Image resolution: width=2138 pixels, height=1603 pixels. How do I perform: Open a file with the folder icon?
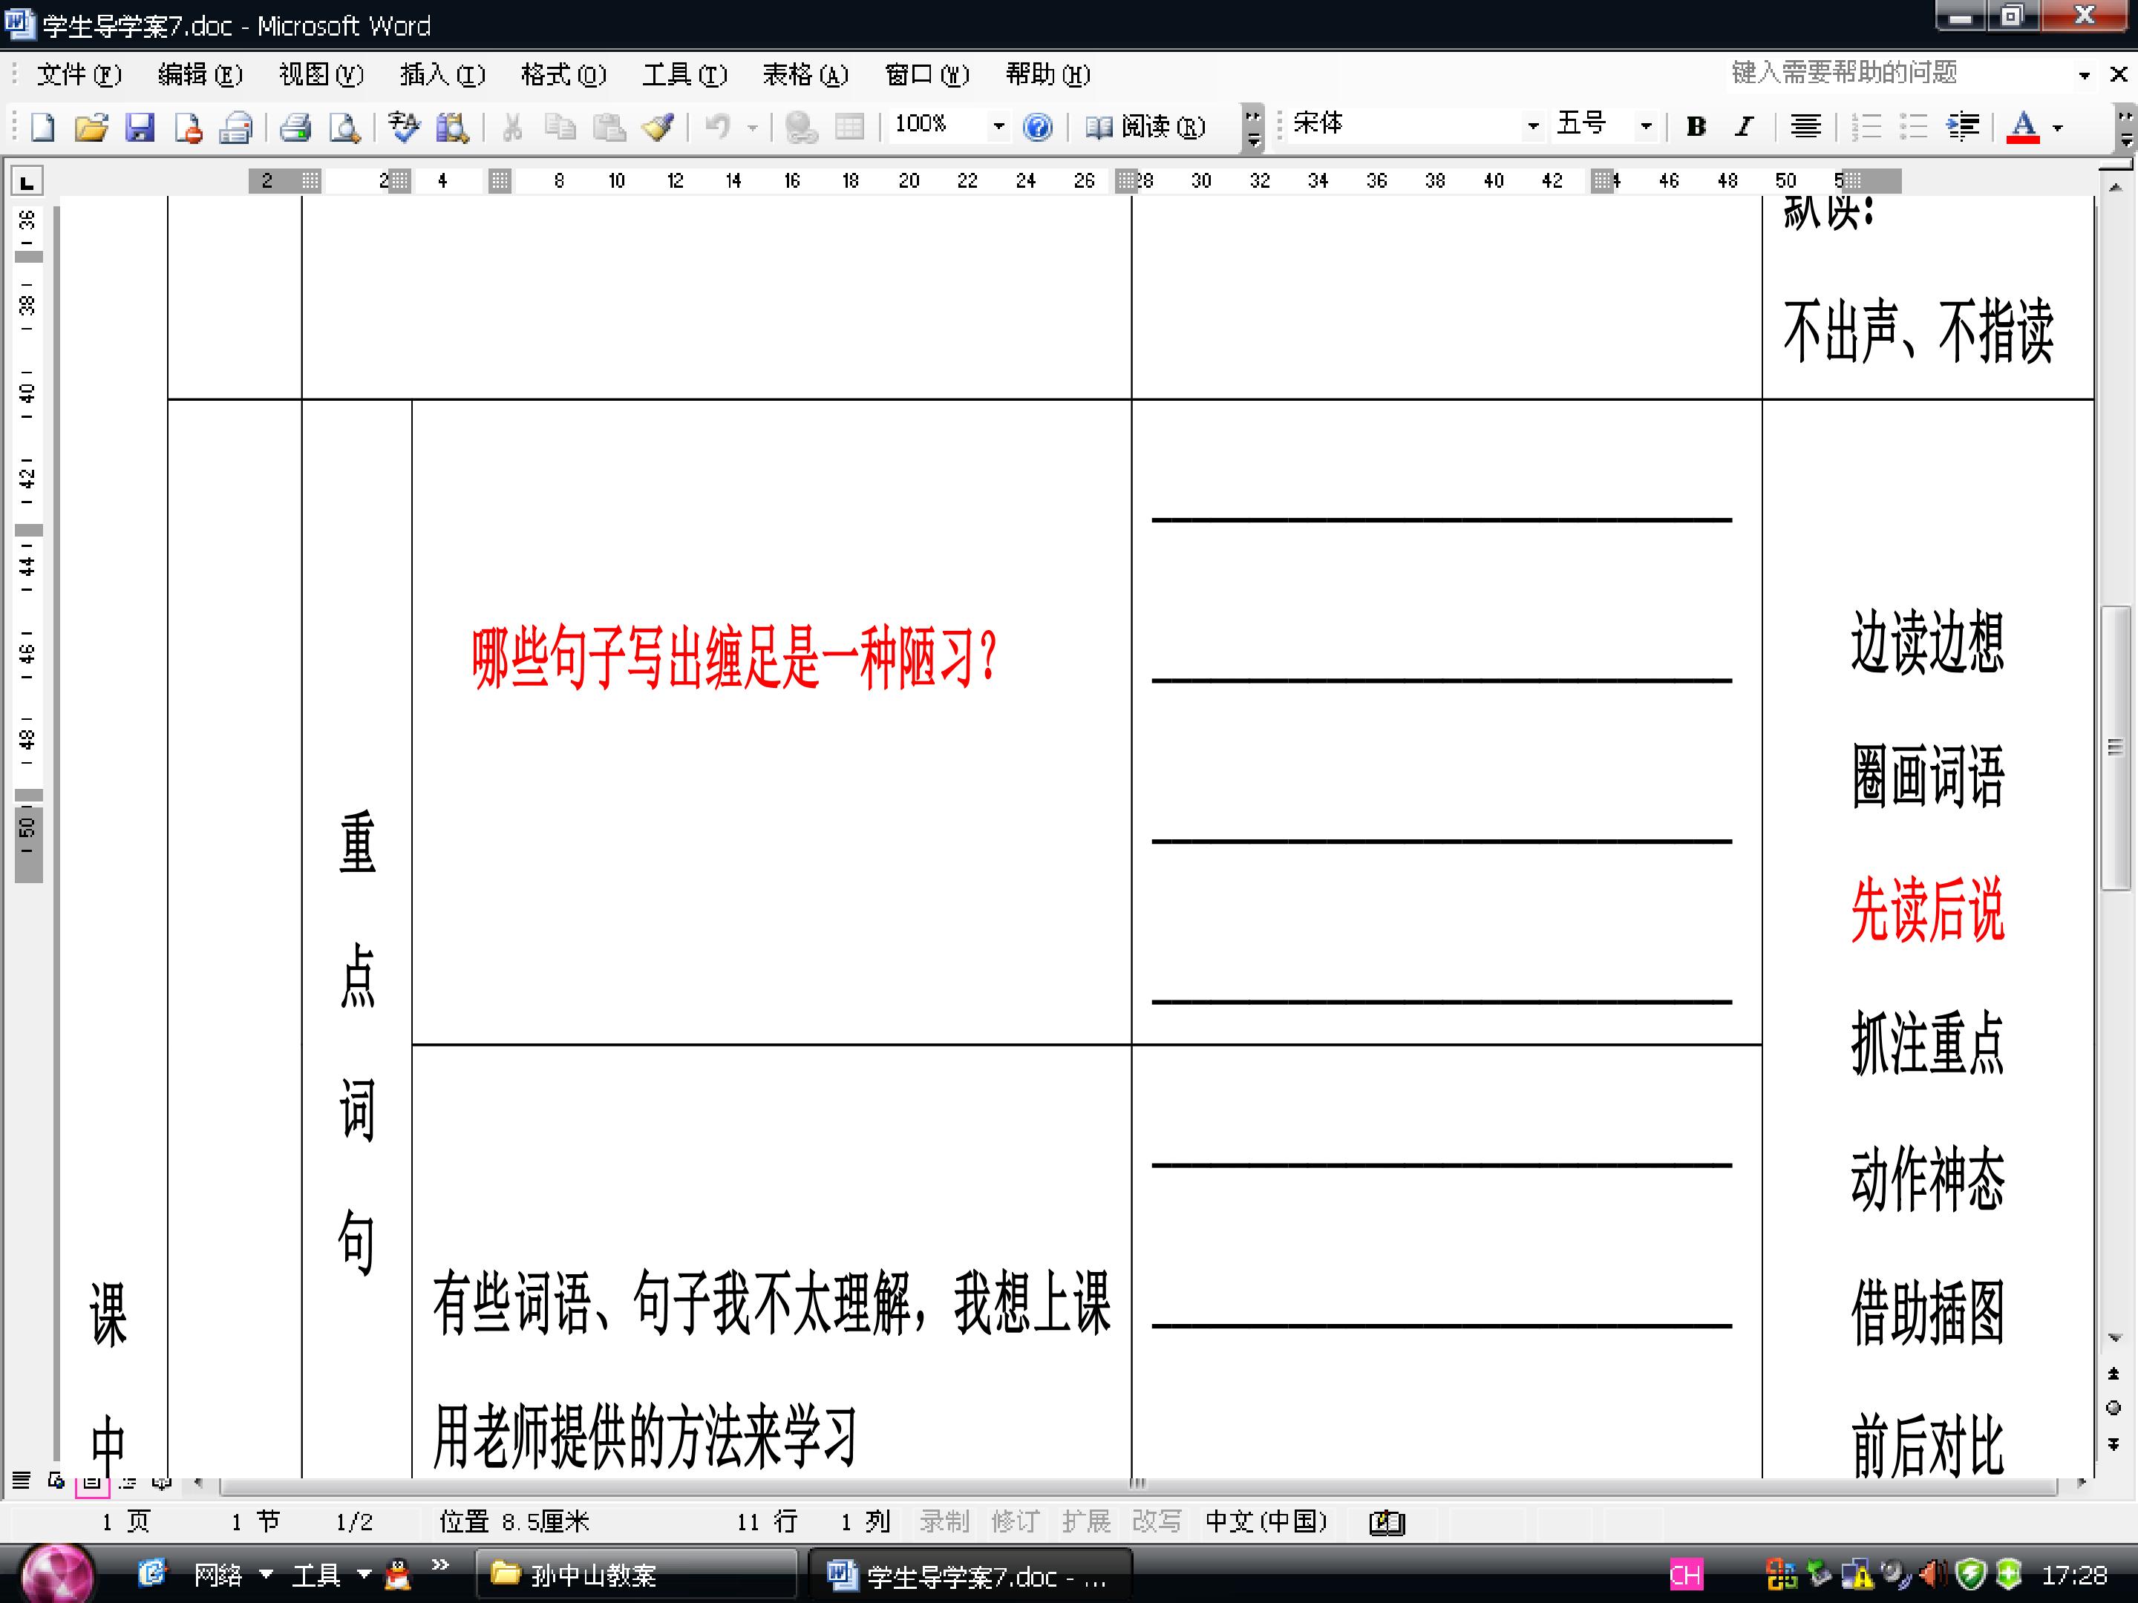(91, 127)
